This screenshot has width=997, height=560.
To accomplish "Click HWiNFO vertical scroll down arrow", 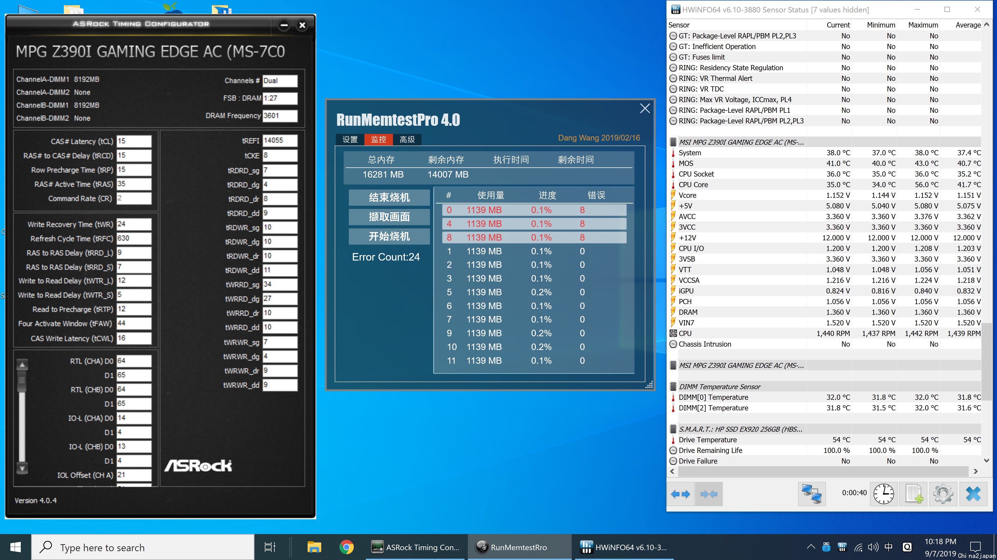I will pos(987,460).
